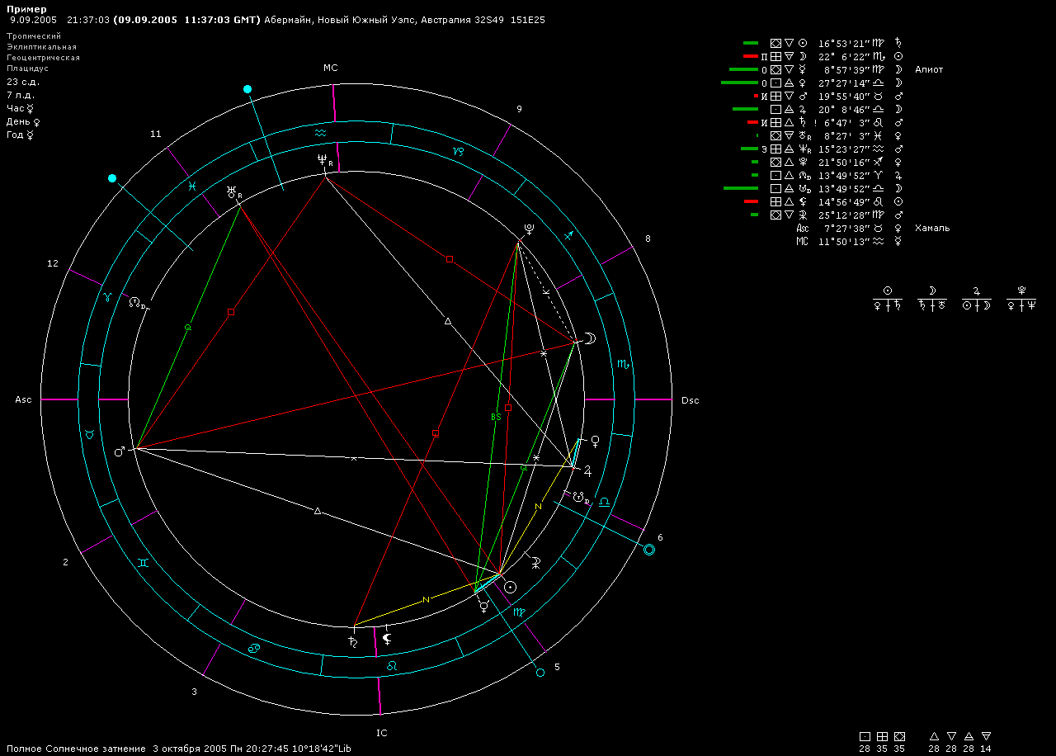Image resolution: width=1056 pixels, height=756 pixels.
Task: Click the Dsc label on the wheel
Action: tap(691, 401)
